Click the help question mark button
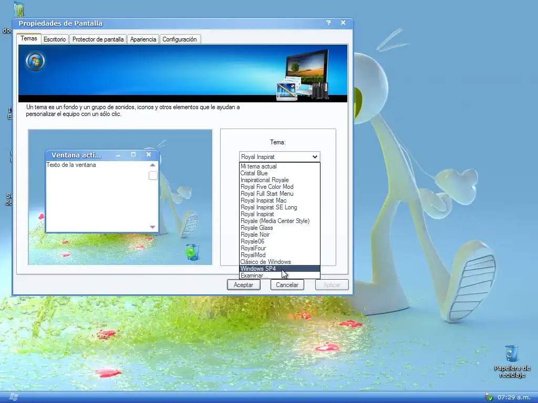Image resolution: width=538 pixels, height=403 pixels. (x=328, y=23)
